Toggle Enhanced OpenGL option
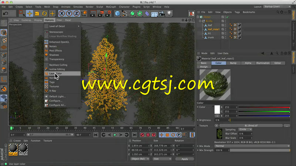 [x=62, y=42]
